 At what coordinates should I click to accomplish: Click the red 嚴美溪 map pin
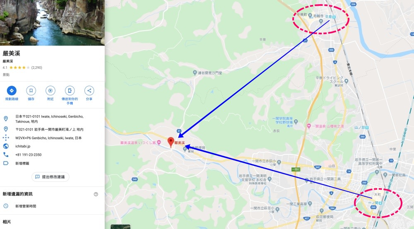pyautogui.click(x=171, y=142)
